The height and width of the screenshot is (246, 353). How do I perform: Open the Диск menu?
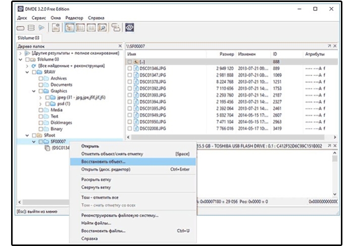tap(22, 18)
